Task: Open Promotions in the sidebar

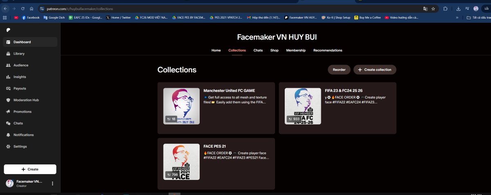Action: pyautogui.click(x=30, y=112)
